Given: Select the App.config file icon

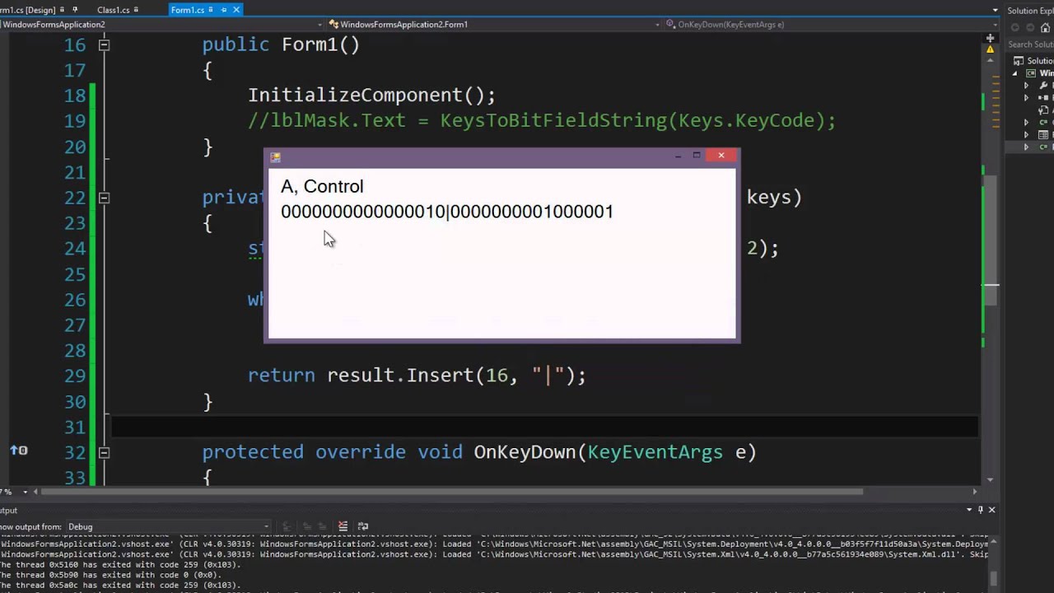Looking at the screenshot, I should click(1044, 110).
